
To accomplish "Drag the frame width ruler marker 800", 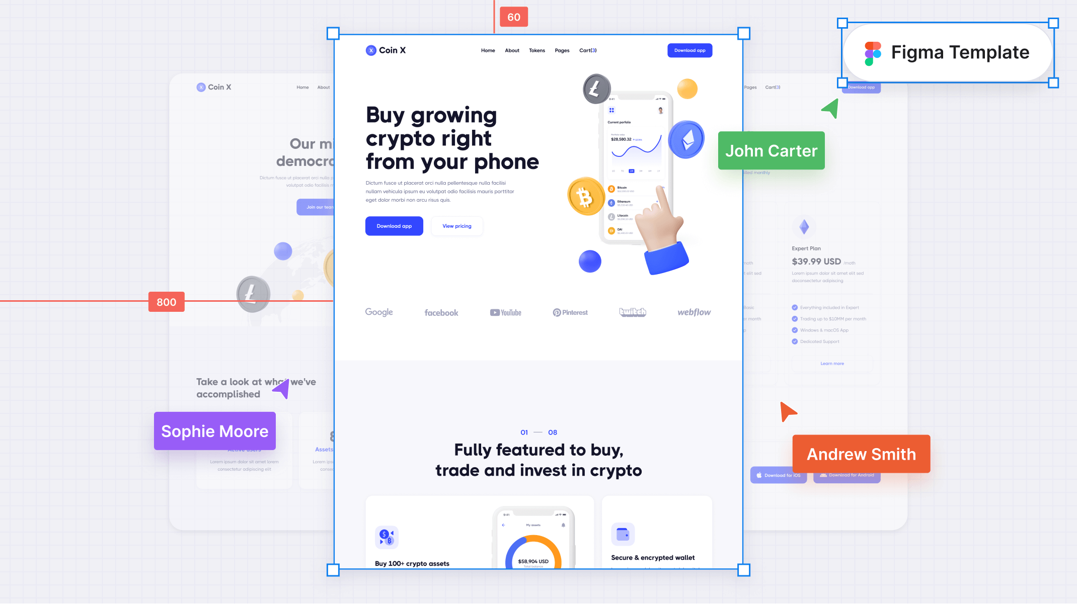I will 166,302.
